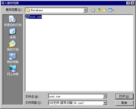136x109 pixels.
Task: Go back with the Back arrow icon
Action: pos(93,10)
